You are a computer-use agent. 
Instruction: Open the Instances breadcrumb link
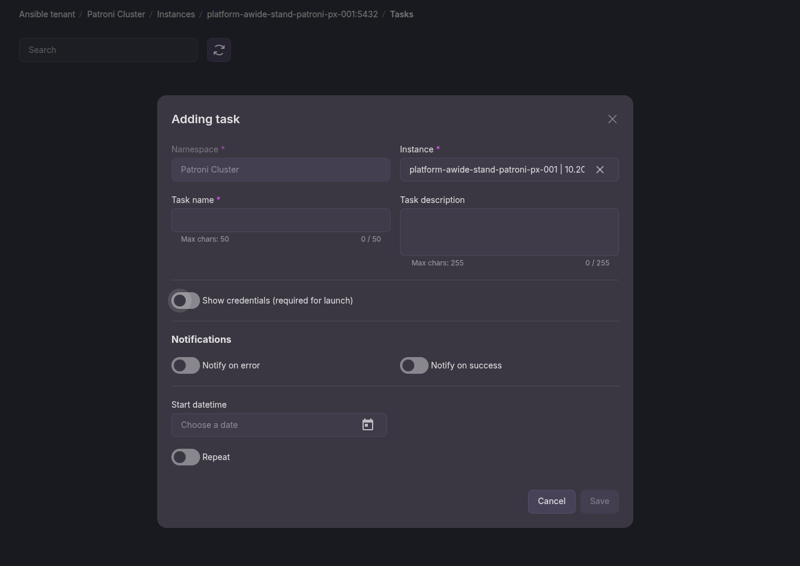pos(176,14)
